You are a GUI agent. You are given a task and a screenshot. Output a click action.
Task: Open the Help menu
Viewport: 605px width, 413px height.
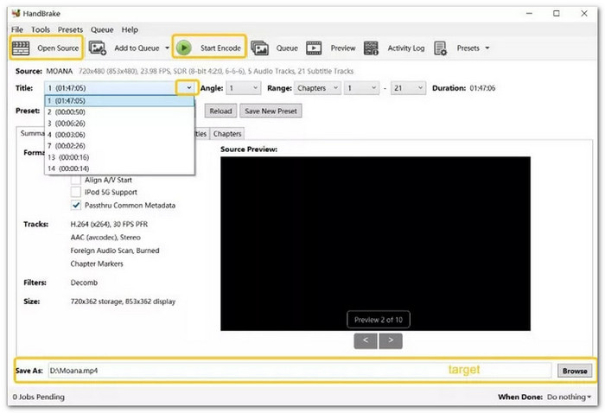(x=130, y=29)
